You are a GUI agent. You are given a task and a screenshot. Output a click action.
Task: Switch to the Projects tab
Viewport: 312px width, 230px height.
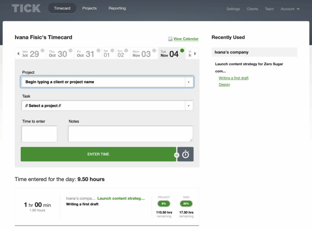[89, 8]
